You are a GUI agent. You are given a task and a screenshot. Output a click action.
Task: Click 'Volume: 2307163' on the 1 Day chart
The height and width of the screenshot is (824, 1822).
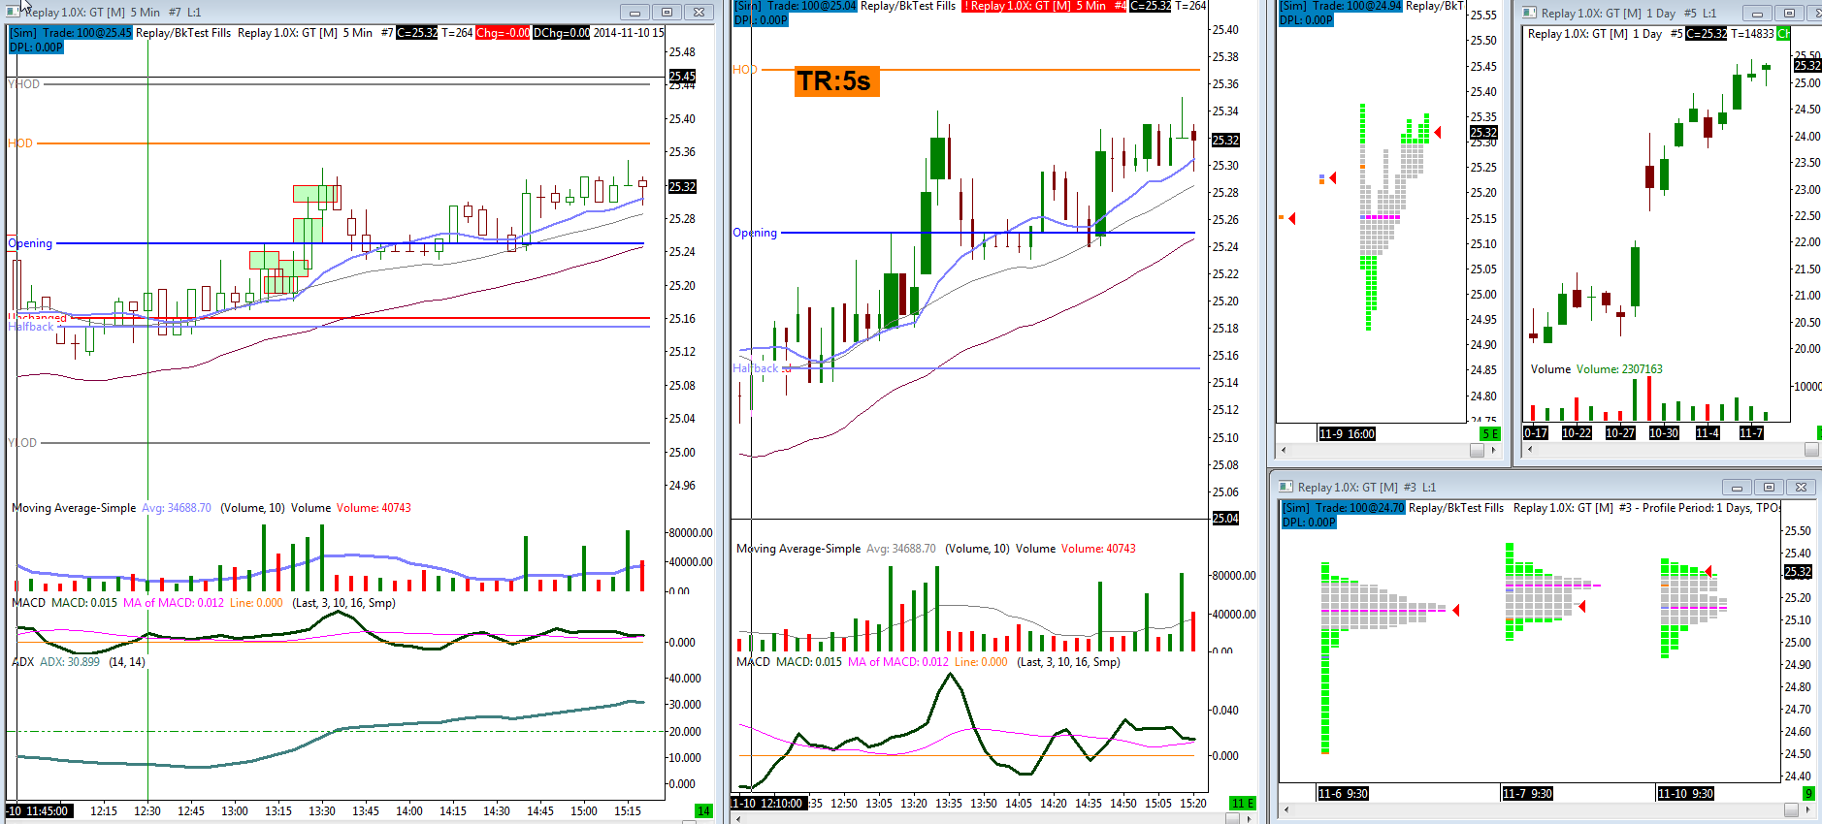coord(1619,369)
